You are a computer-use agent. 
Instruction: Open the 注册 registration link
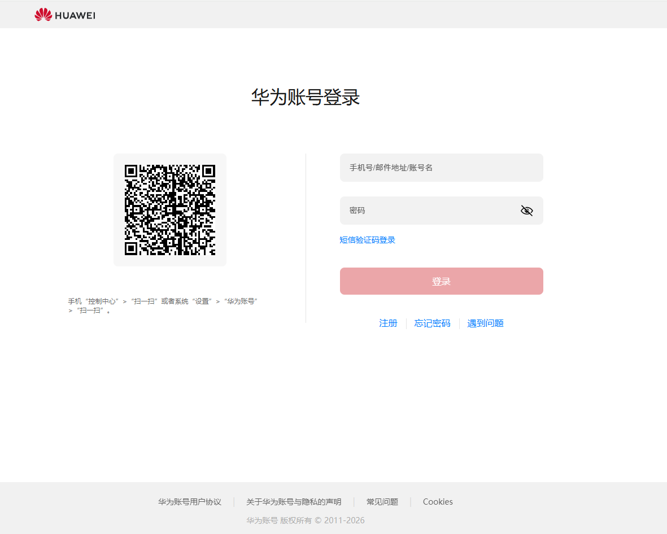388,323
